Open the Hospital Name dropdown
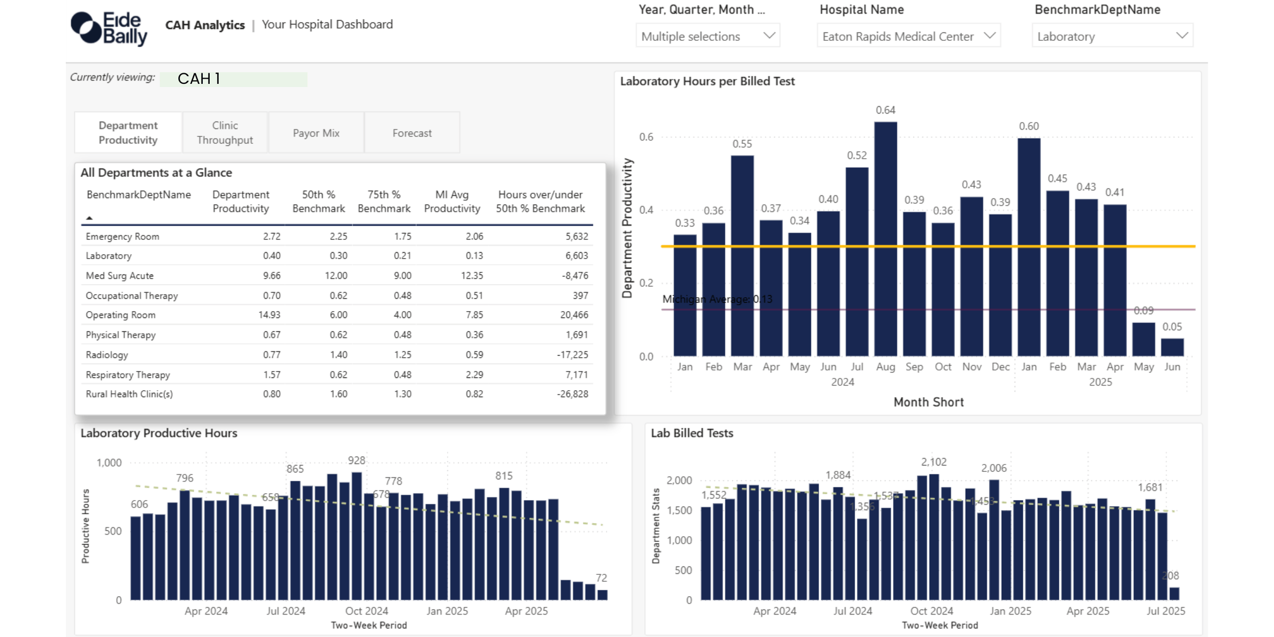Image resolution: width=1274 pixels, height=637 pixels. click(908, 36)
